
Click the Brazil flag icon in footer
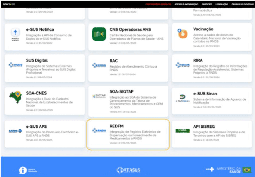click(247, 170)
